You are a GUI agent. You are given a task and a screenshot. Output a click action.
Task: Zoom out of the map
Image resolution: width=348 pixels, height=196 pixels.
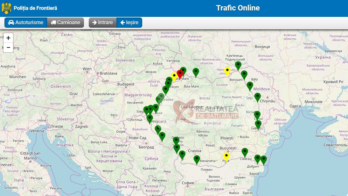(x=8, y=47)
